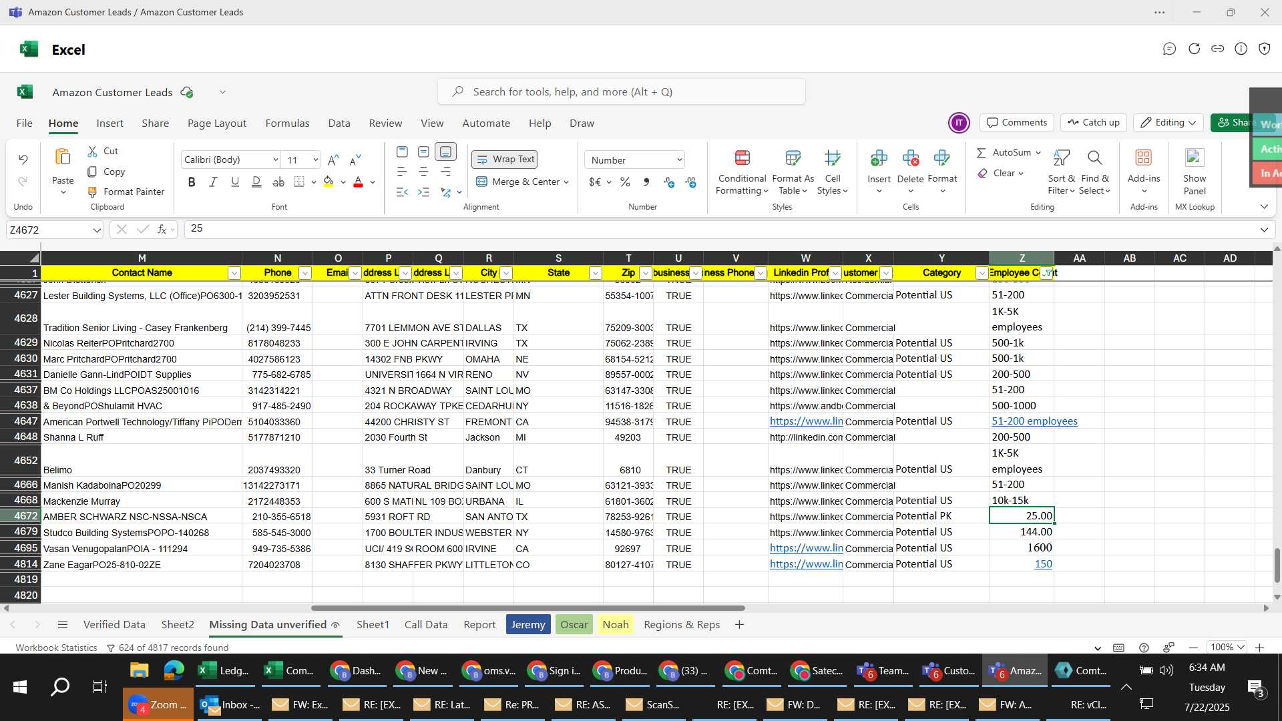1282x721 pixels.
Task: Open Sort & Filter icon
Action: click(1061, 158)
